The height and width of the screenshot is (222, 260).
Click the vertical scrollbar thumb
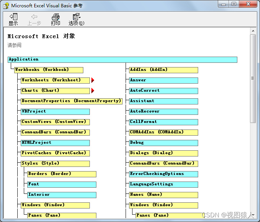[x=253, y=79]
